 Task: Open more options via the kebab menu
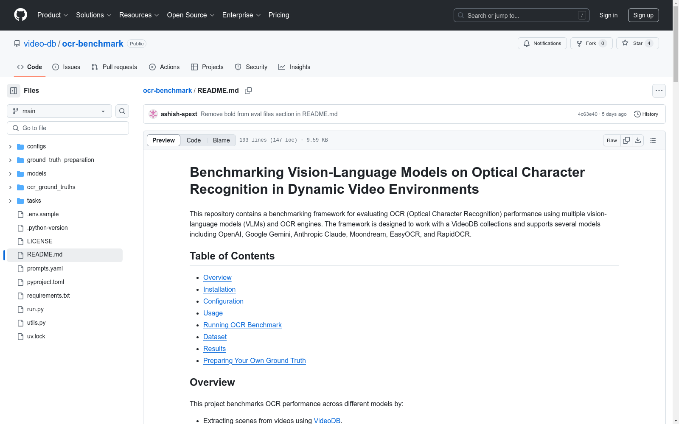659,90
